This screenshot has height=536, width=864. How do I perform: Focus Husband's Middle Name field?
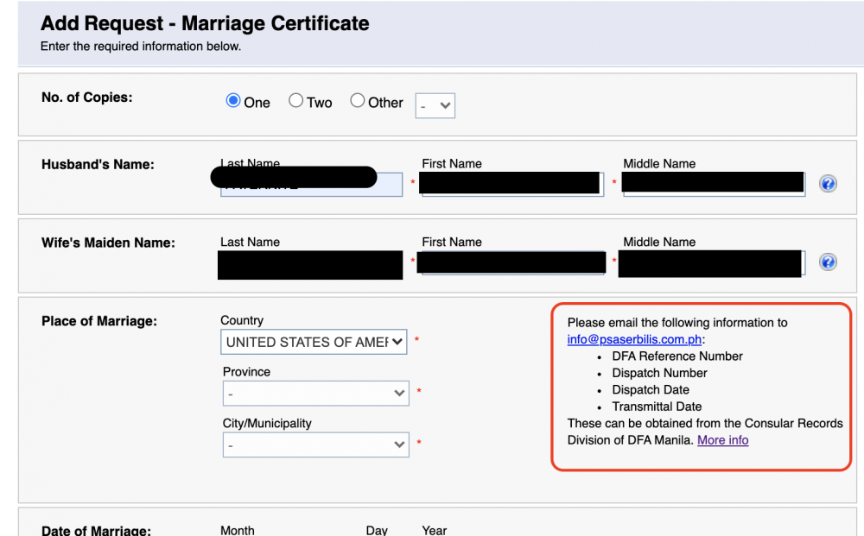pyautogui.click(x=715, y=185)
